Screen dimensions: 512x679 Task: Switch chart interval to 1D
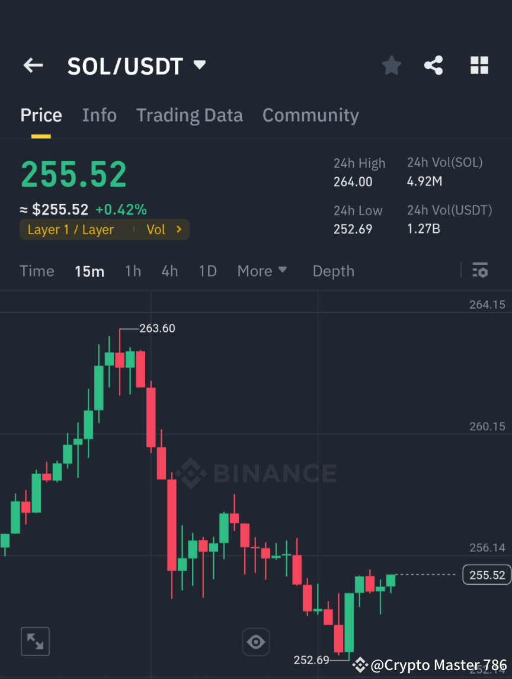coord(207,271)
